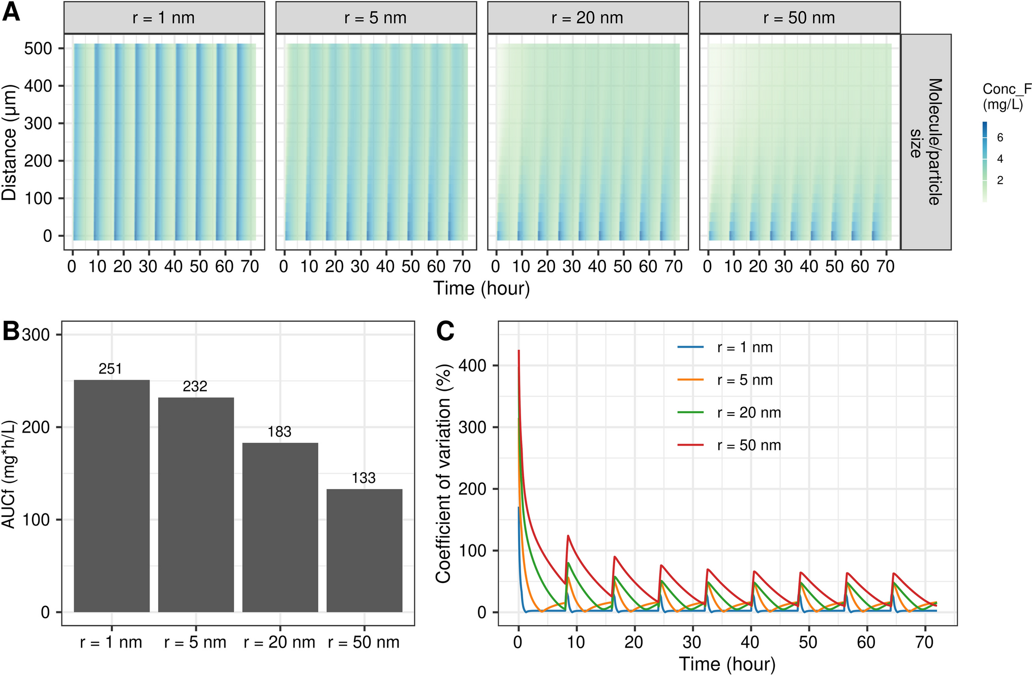Click the panel A letter label

coord(11,11)
